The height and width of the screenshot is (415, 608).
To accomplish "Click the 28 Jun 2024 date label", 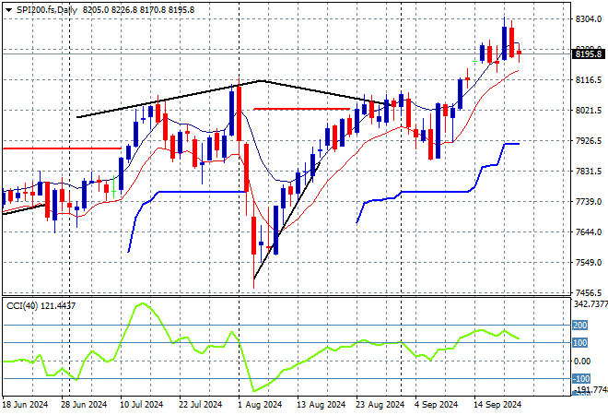I will coord(84,405).
